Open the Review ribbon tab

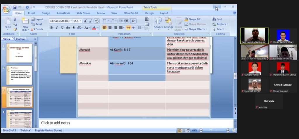(101, 13)
